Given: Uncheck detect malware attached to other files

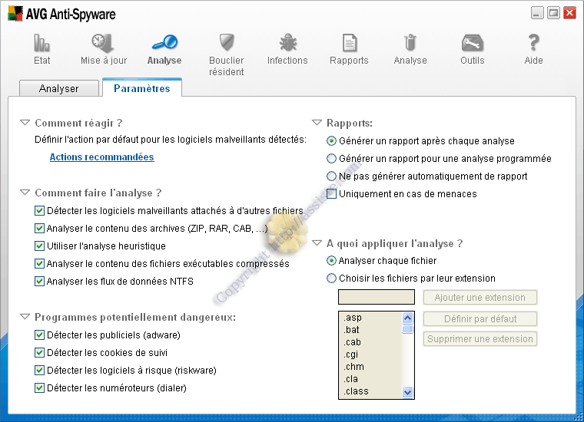Looking at the screenshot, I should click(x=39, y=210).
